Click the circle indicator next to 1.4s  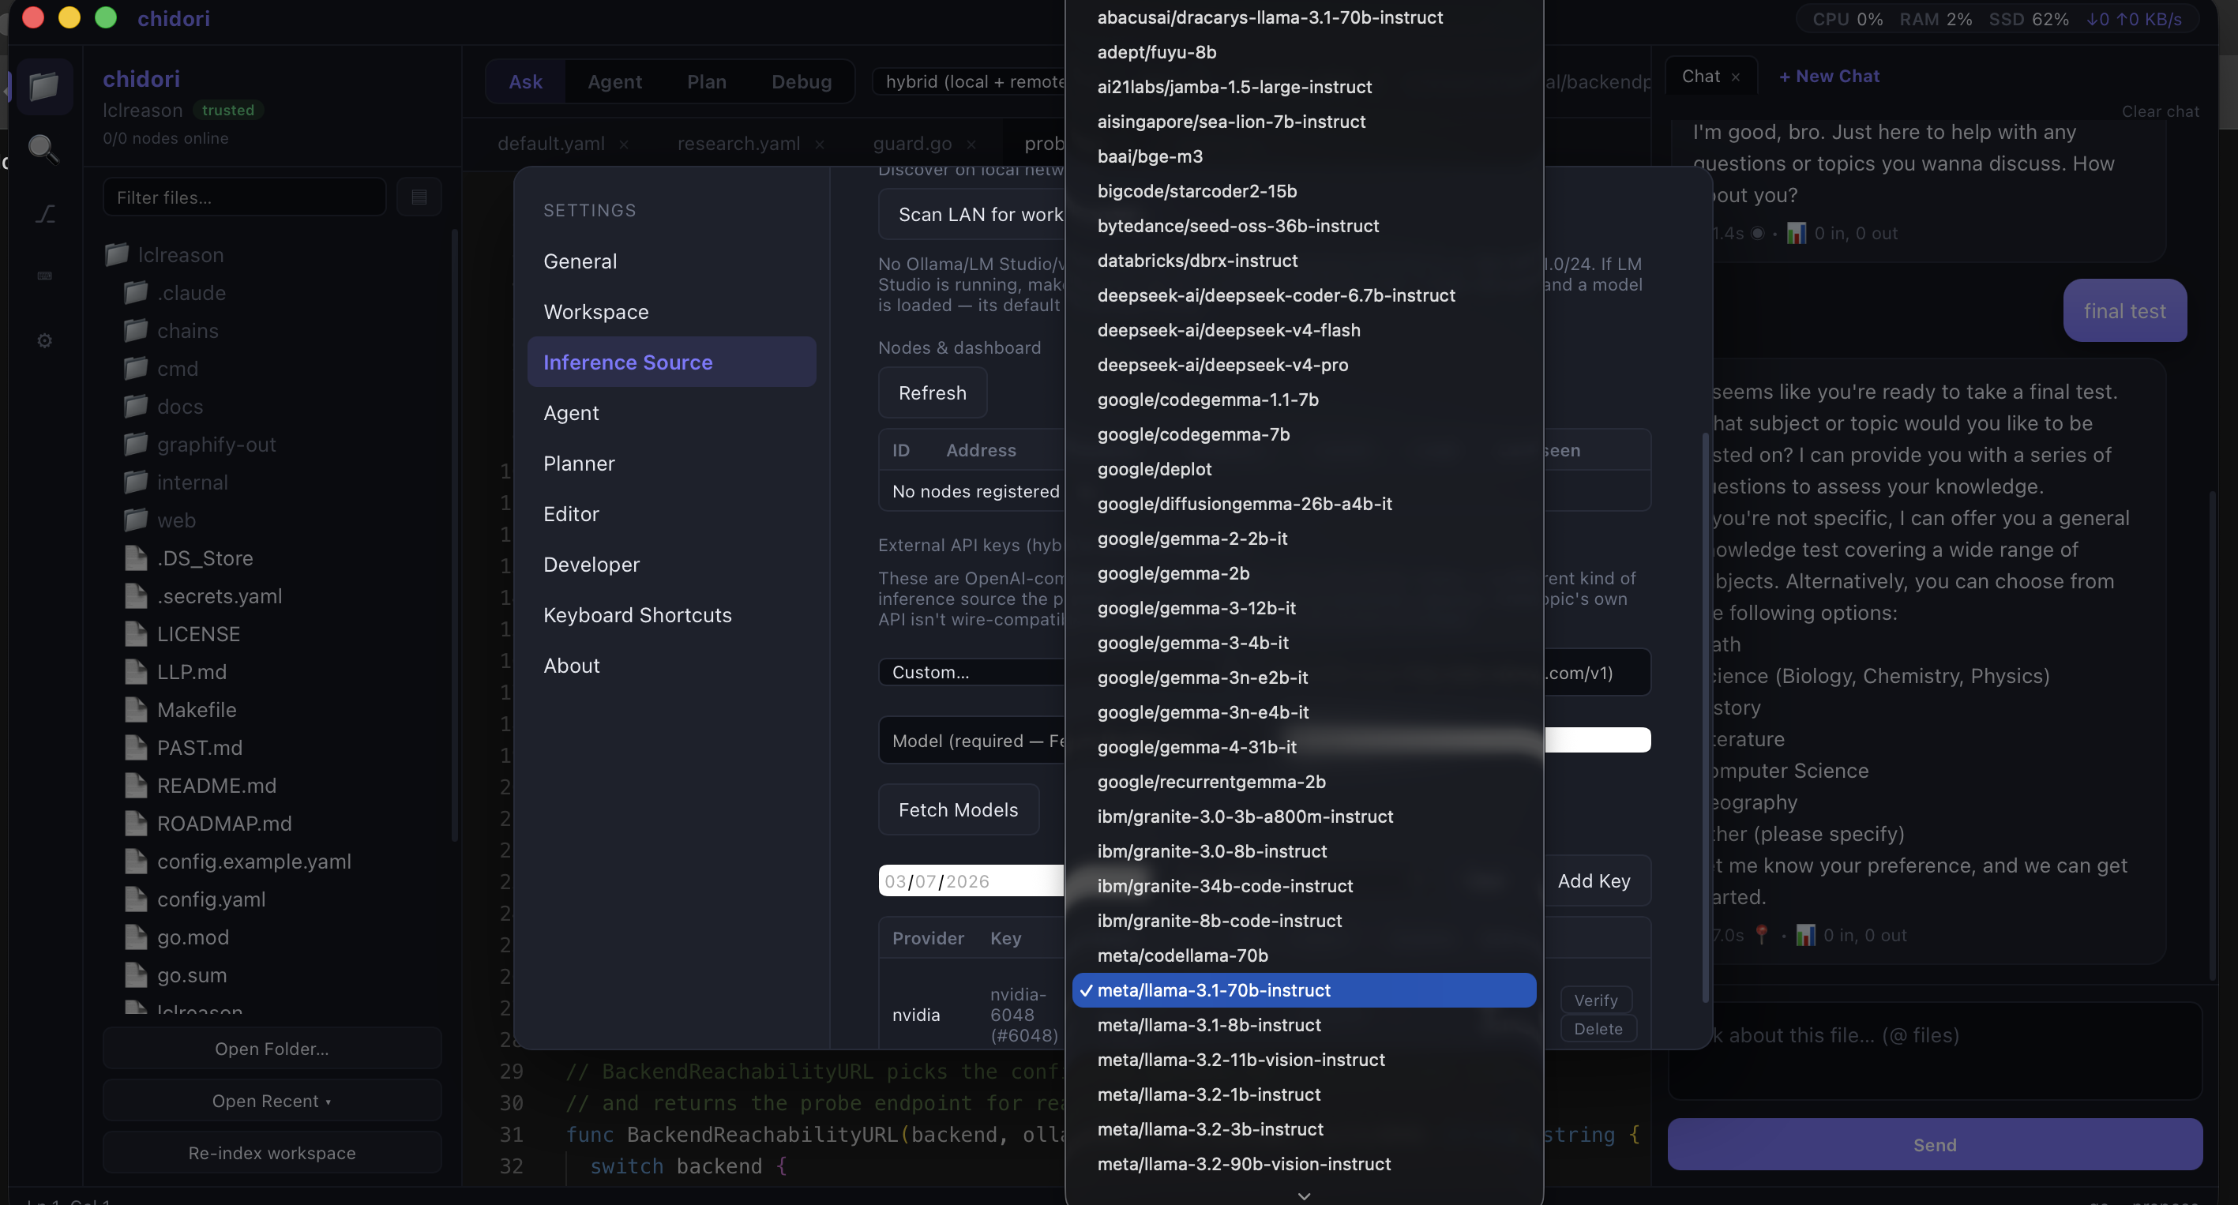point(1758,233)
